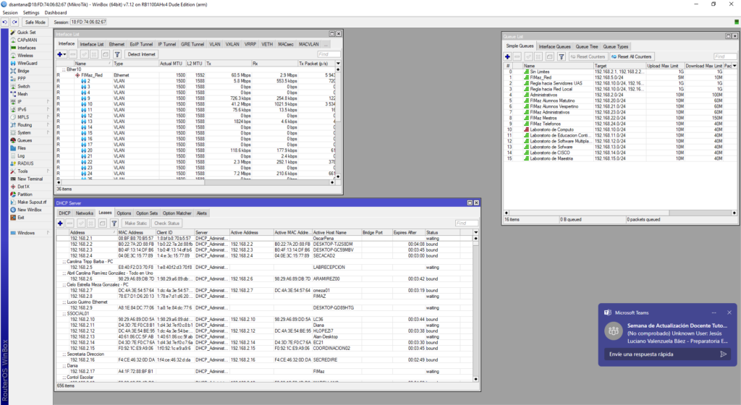
Task: Click the Find field in Queue List
Action: (x=725, y=56)
